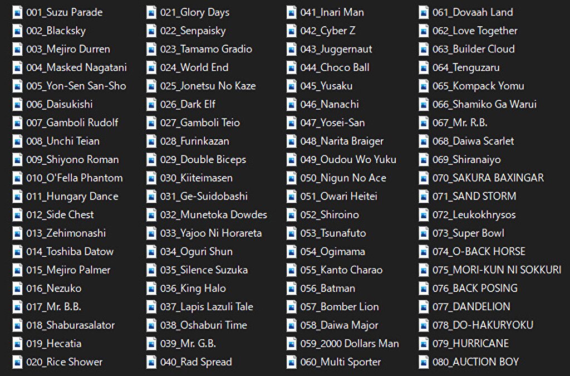Click the 006_Daisukishi file label

pyautogui.click(x=59, y=104)
